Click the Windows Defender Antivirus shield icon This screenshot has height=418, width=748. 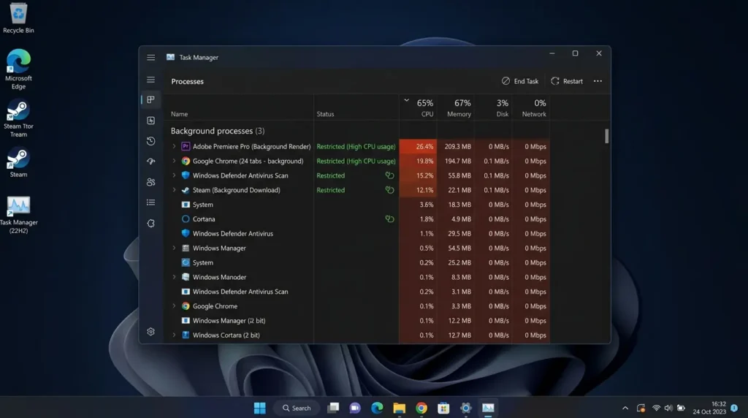click(x=186, y=233)
